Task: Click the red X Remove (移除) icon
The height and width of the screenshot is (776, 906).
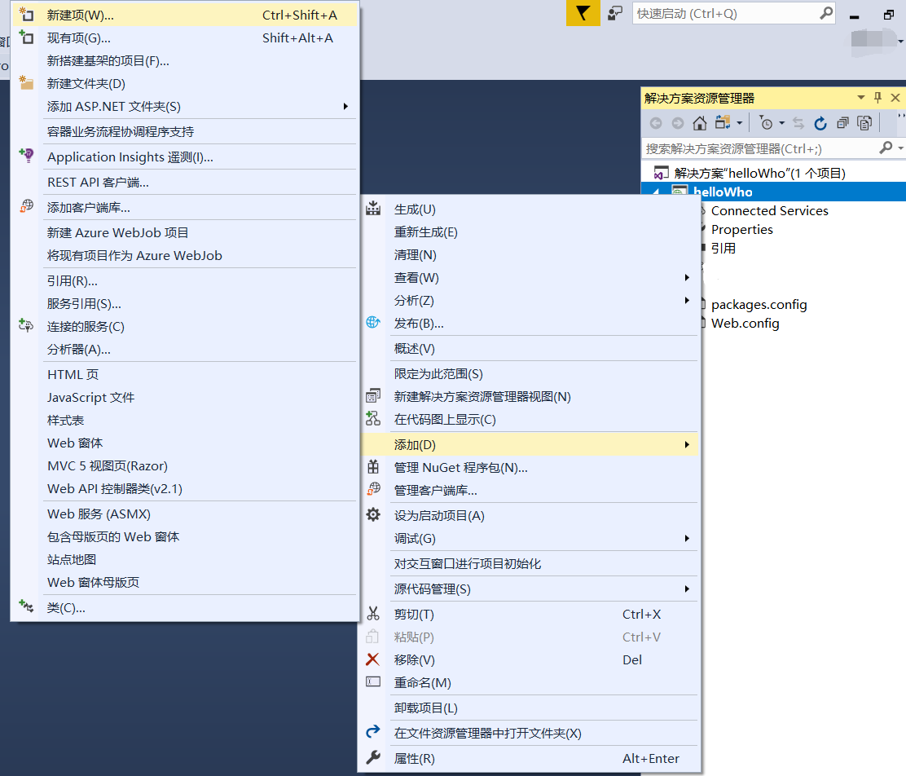Action: pos(373,659)
